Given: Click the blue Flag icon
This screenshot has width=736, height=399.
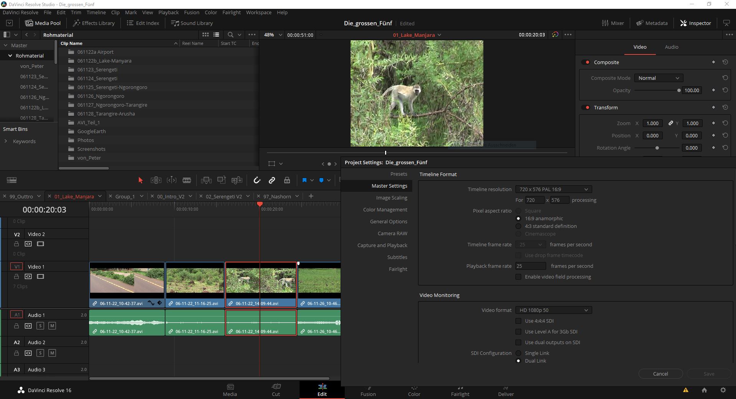Looking at the screenshot, I should pos(305,180).
